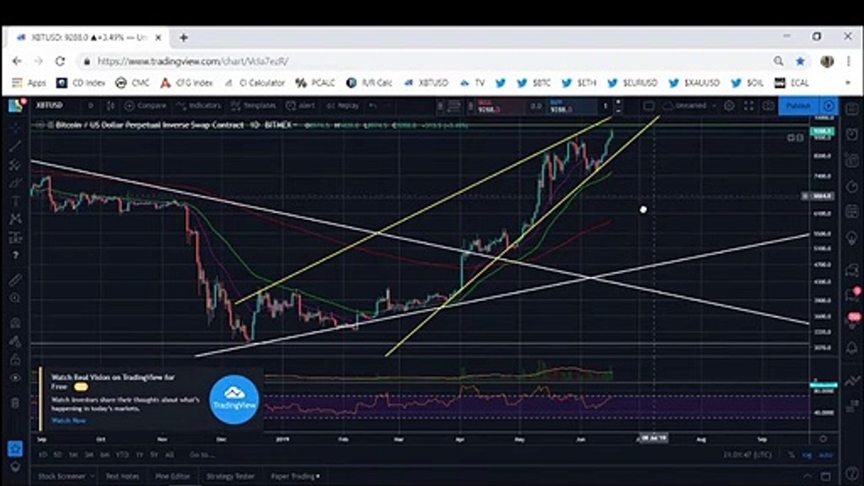Bookmark this page with star icon

[x=800, y=61]
